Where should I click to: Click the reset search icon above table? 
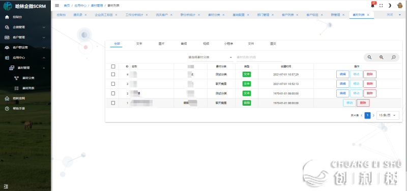[x=393, y=57]
